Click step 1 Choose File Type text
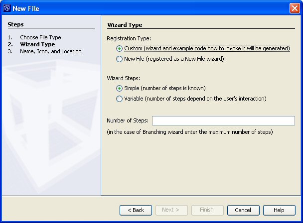This screenshot has width=303, height=223. 40,37
